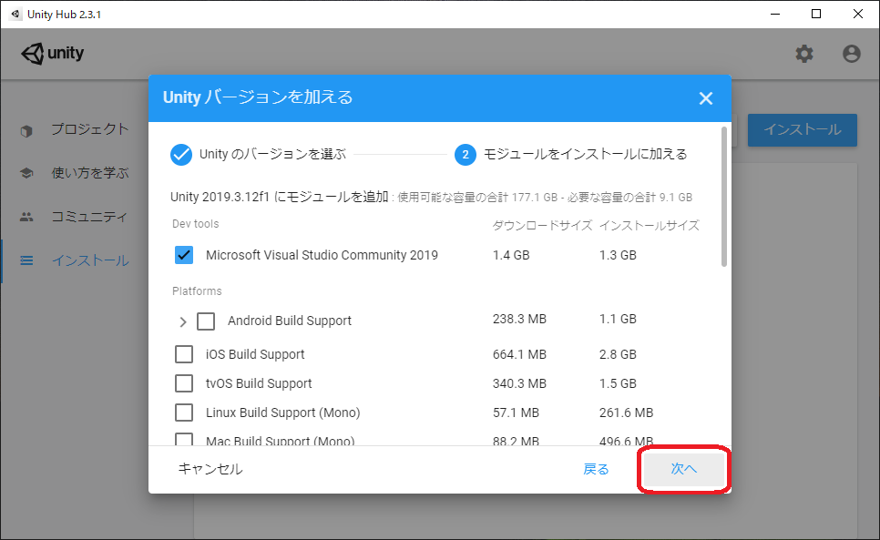The height and width of the screenshot is (540, 880).
Task: Click the インストールサイズ column header
Action: [x=650, y=226]
